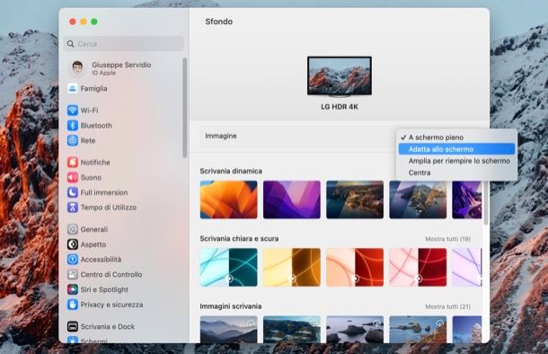The width and height of the screenshot is (548, 354).
Task: Click 'Mostra tutti (21)' link
Action: [447, 306]
